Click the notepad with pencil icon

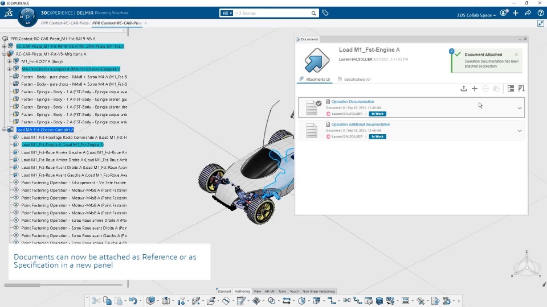click(240, 301)
